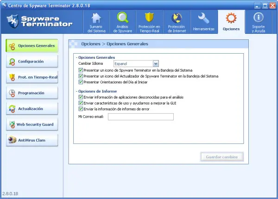Switch to Análisis de Spyware tab
The height and width of the screenshot is (199, 278).
click(x=123, y=22)
